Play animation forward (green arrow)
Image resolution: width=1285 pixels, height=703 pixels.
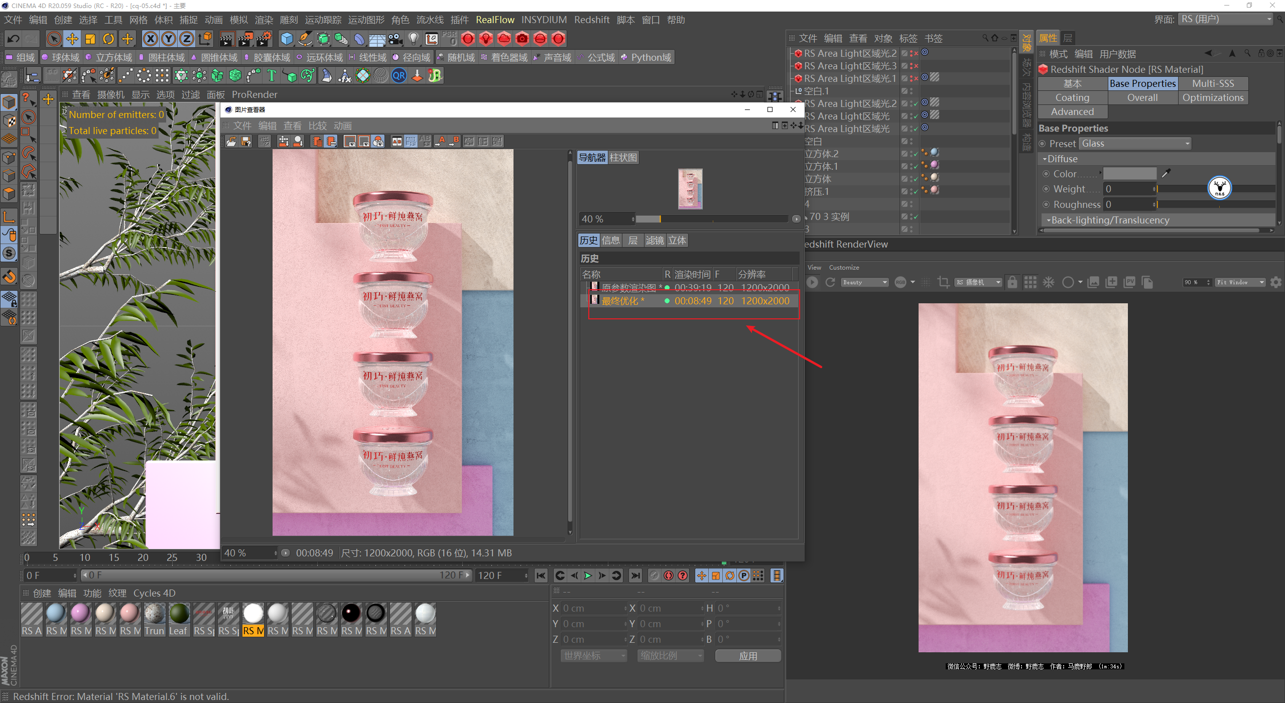coord(588,575)
